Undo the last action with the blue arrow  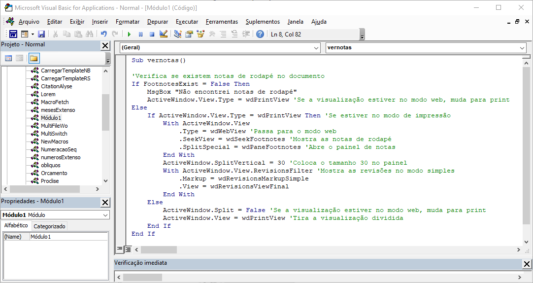(x=103, y=34)
